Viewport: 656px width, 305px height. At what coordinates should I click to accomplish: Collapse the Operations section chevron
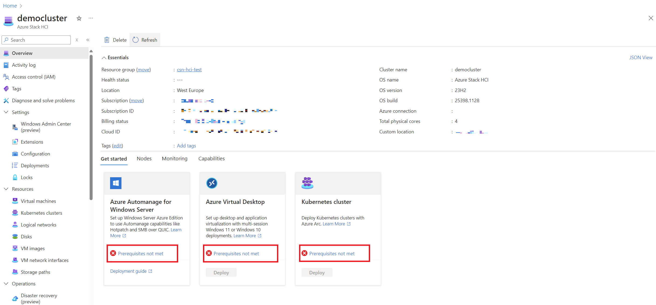click(x=6, y=284)
